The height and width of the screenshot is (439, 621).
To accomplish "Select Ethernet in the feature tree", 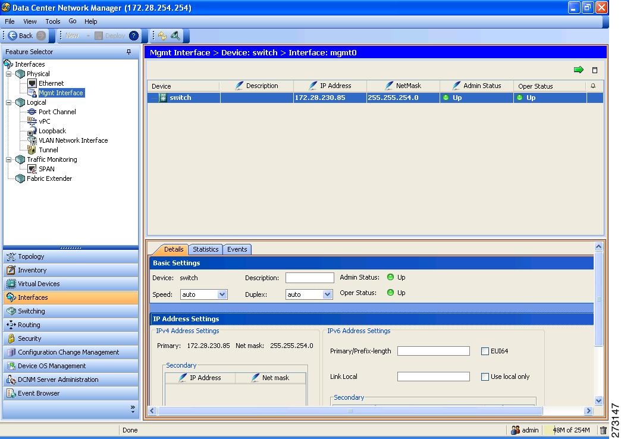I will coord(51,83).
